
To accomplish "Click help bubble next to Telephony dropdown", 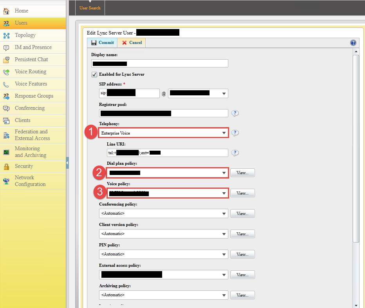I will point(235,133).
